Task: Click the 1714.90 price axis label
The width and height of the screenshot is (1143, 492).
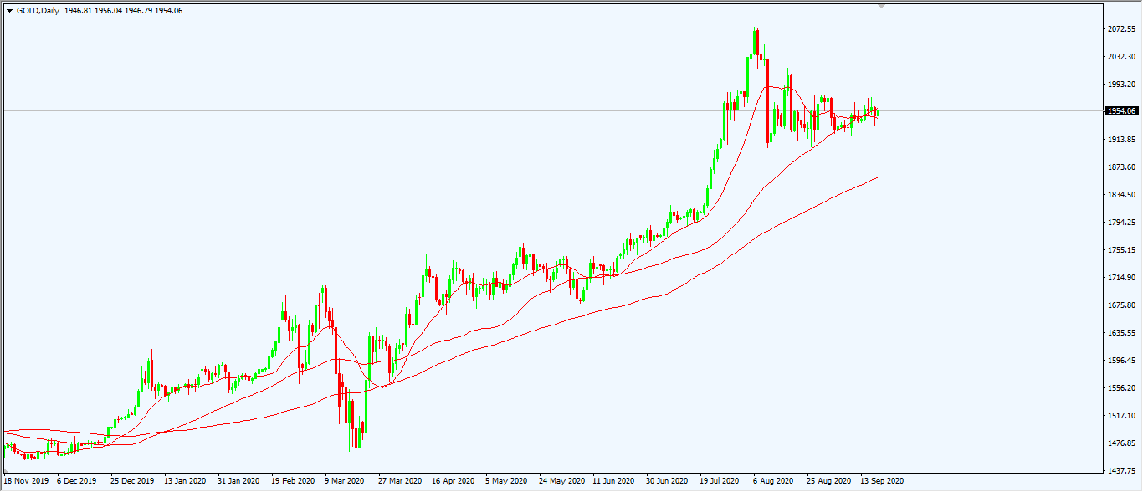Action: pyautogui.click(x=1121, y=278)
